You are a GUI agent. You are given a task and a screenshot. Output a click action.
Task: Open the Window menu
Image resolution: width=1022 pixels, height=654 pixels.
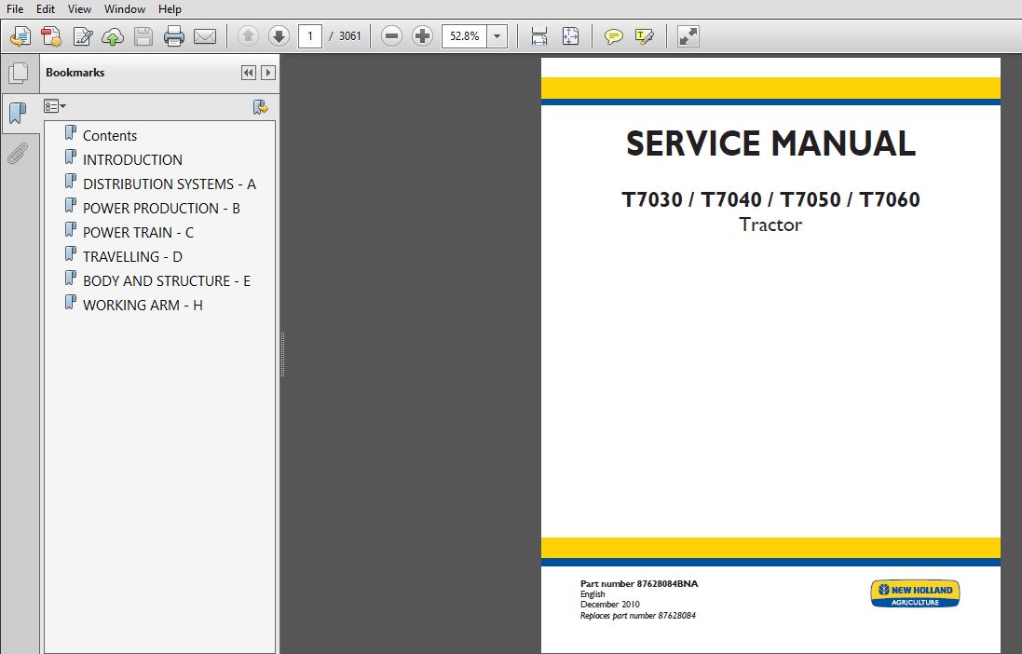(x=125, y=9)
